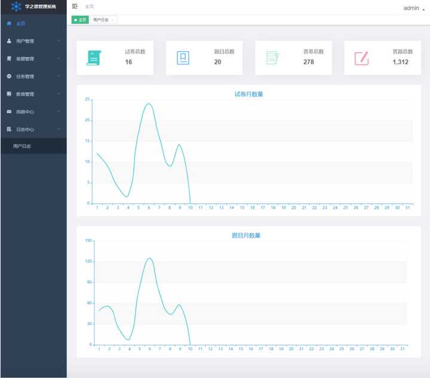Screen dimensions: 430x378
Task: Select the 用户日志 tab
Action: point(101,20)
